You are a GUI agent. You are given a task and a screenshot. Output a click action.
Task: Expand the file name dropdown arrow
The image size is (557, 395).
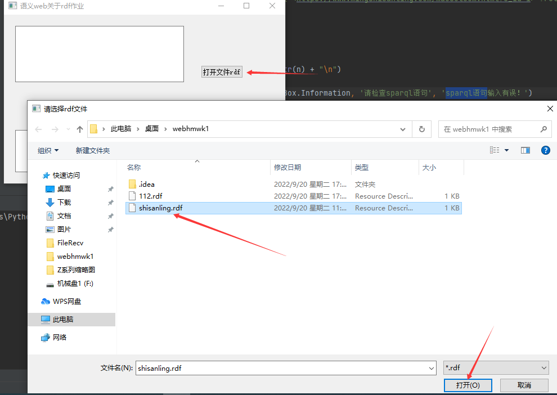tap(432, 368)
